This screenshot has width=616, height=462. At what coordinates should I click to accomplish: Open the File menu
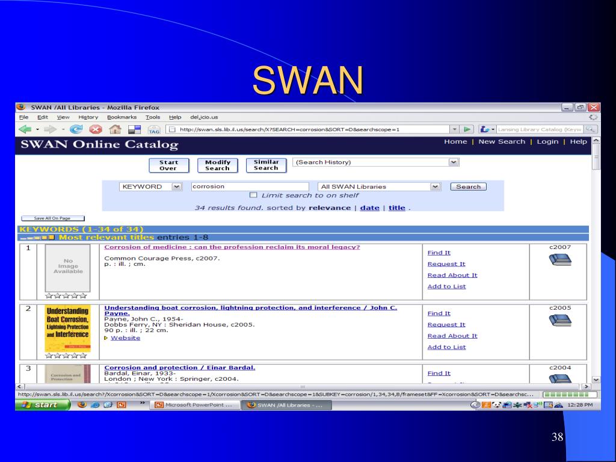[23, 117]
